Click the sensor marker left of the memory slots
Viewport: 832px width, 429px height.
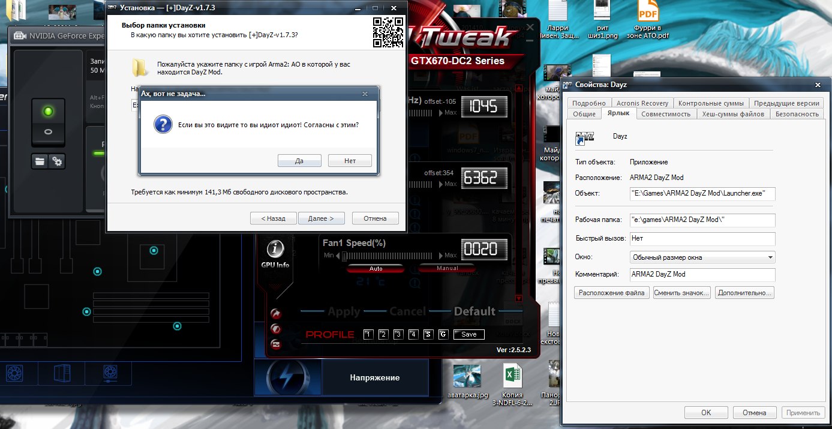pos(86,311)
